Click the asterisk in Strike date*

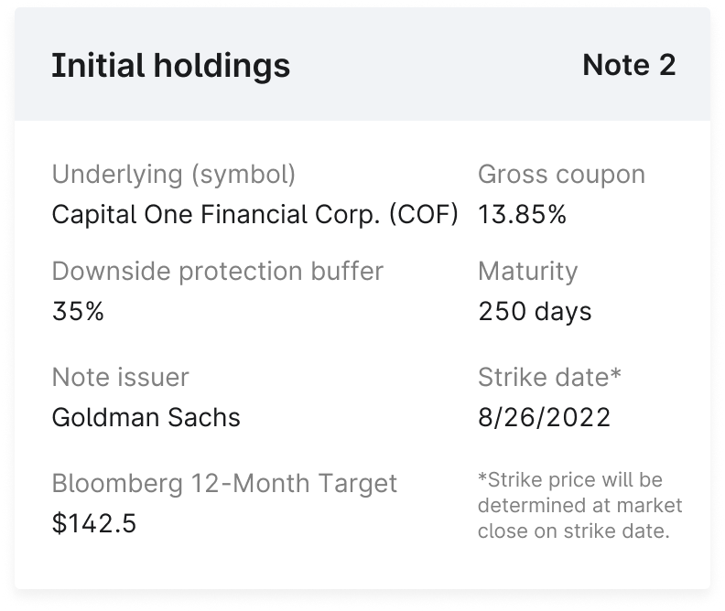(x=616, y=374)
